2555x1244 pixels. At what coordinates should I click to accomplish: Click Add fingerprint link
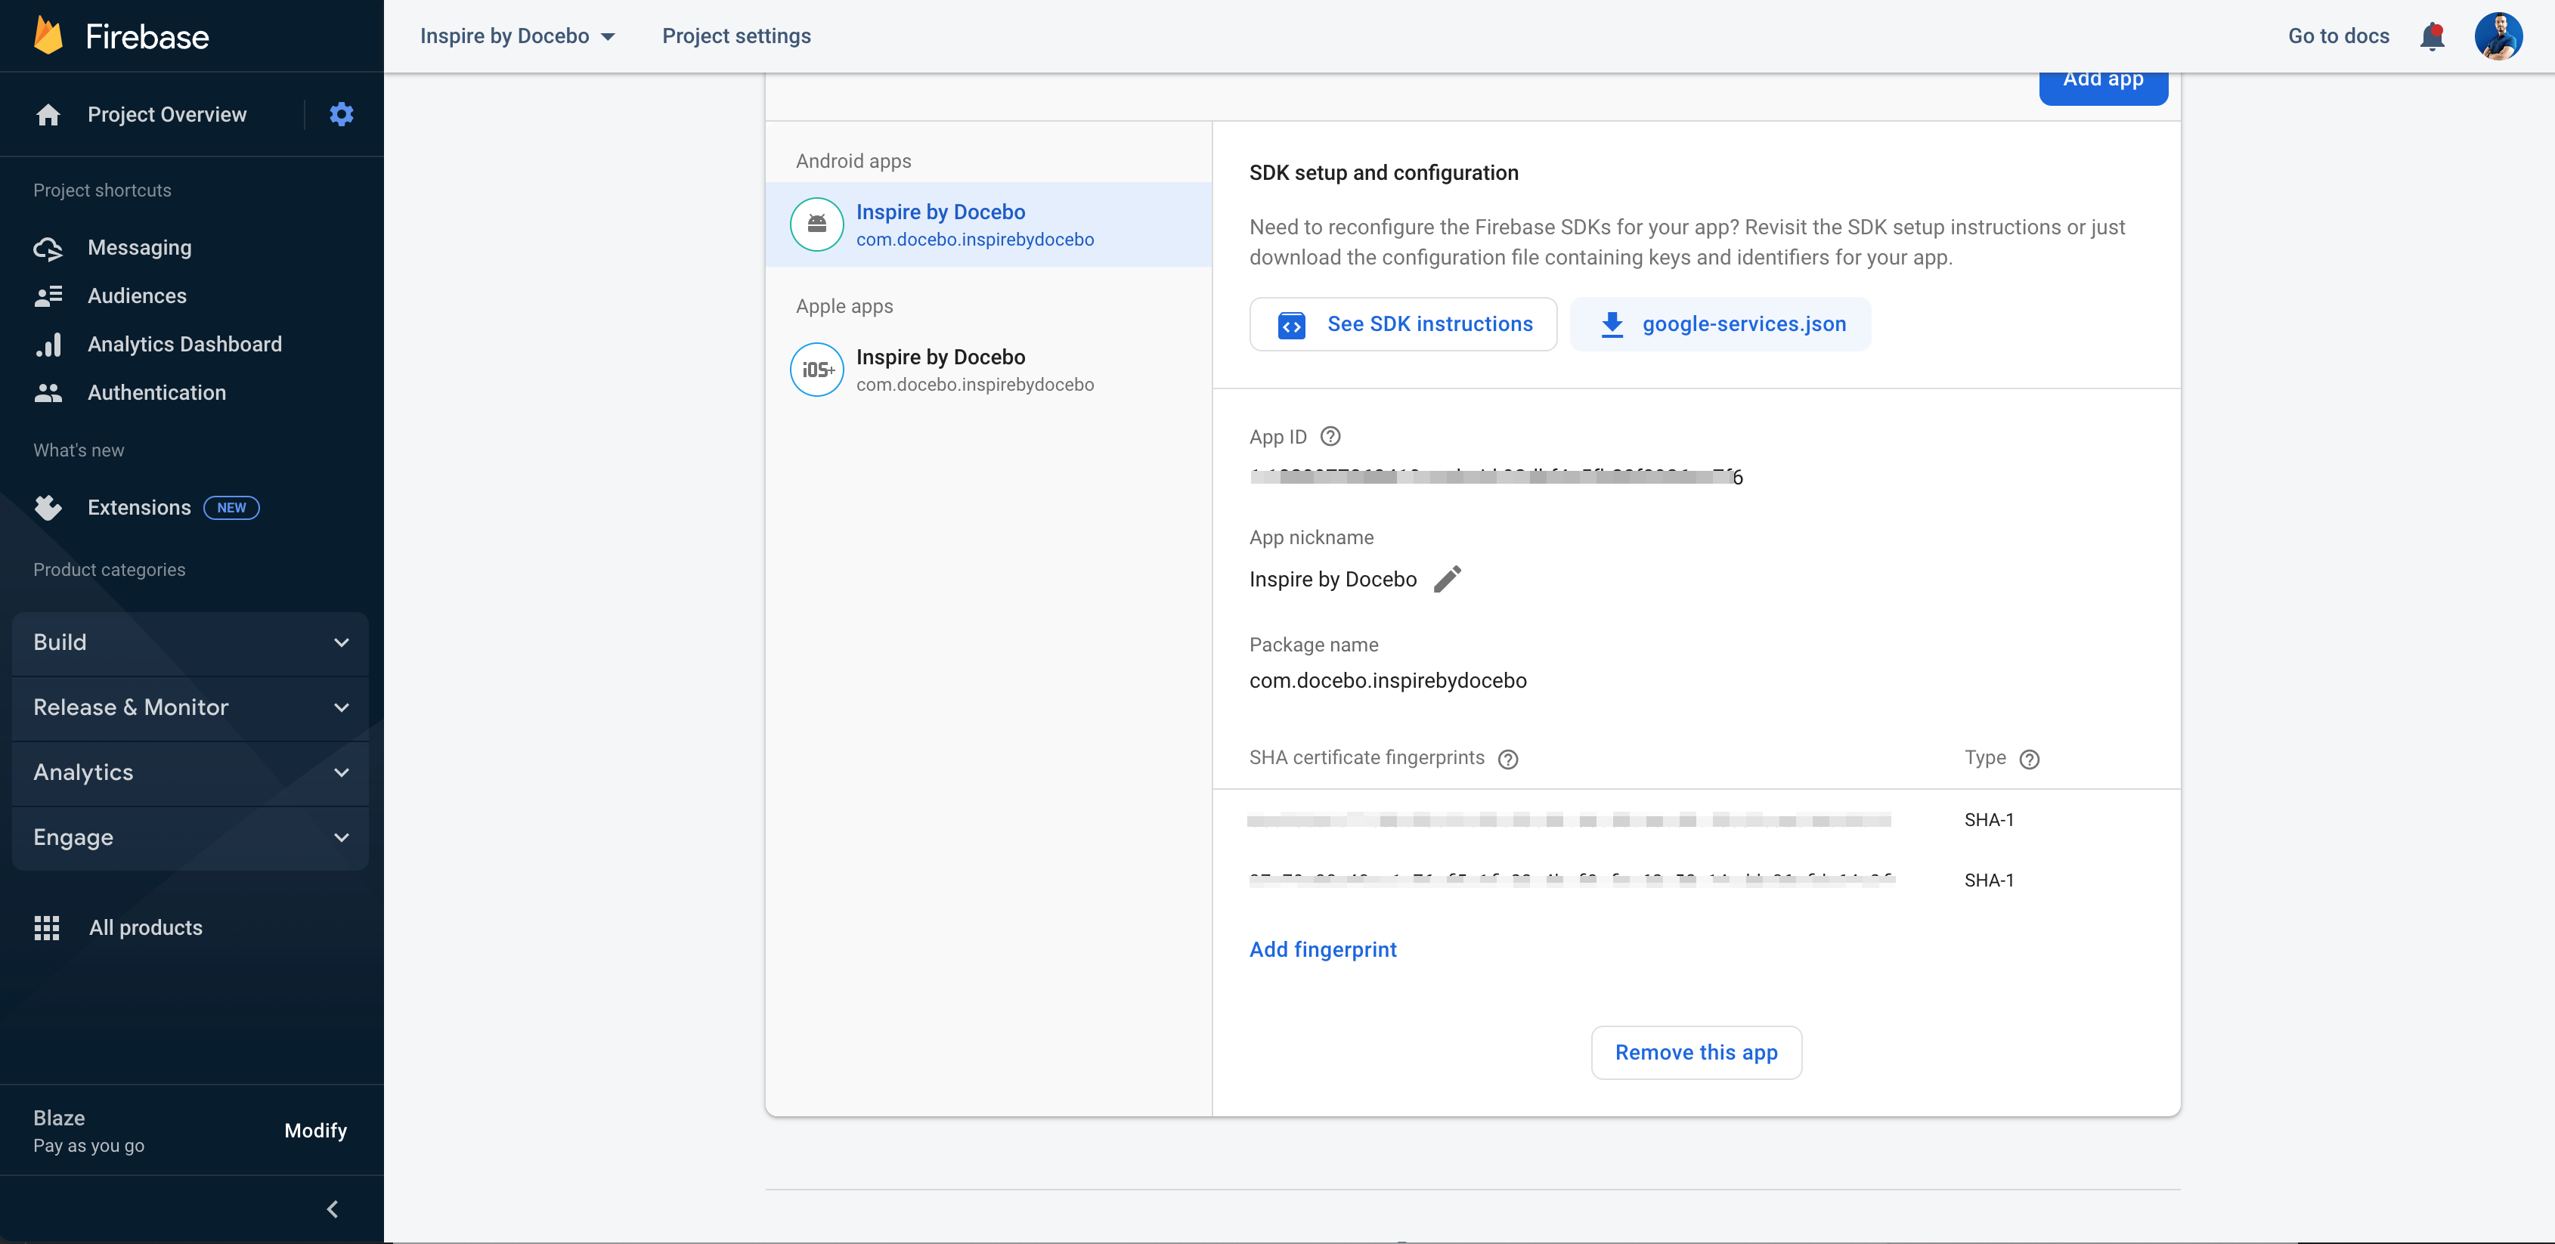pyautogui.click(x=1322, y=949)
